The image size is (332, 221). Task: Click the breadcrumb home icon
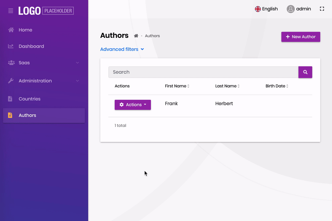(x=136, y=36)
